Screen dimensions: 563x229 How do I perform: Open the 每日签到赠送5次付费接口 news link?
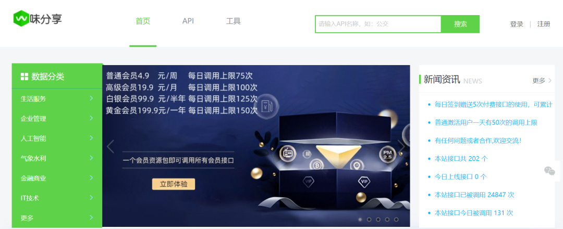pyautogui.click(x=493, y=104)
